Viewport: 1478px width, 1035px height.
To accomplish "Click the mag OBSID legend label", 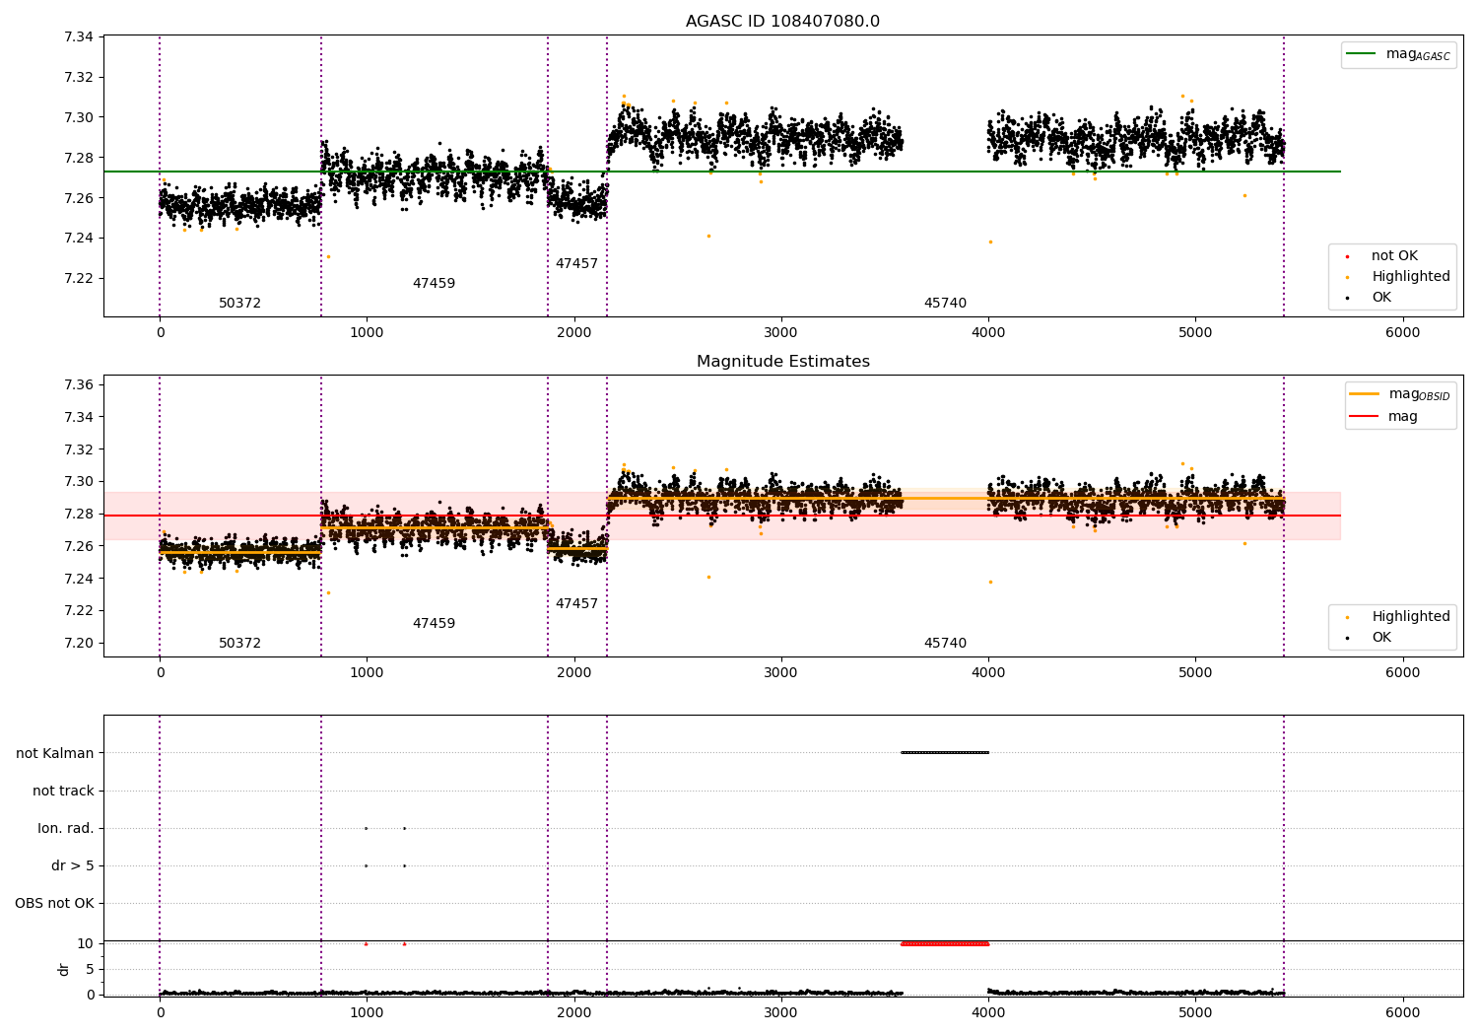I will (1419, 394).
